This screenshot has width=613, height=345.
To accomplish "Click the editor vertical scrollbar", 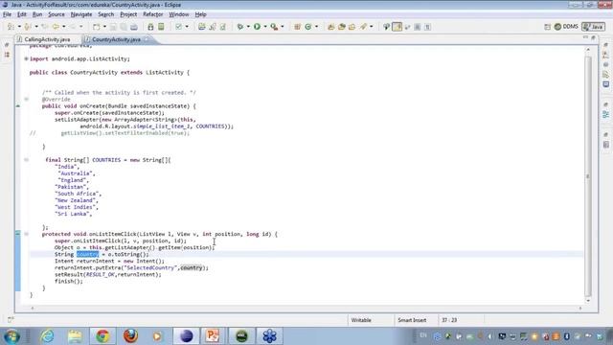I will pos(587,176).
